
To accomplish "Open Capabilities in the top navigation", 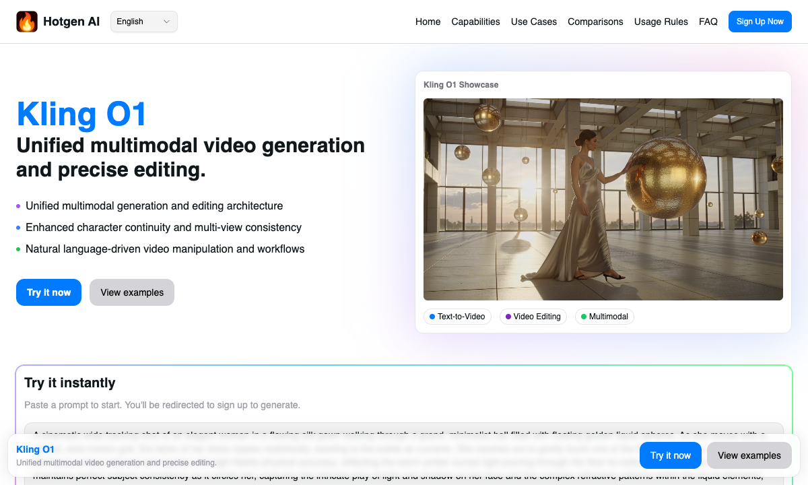I will (475, 22).
